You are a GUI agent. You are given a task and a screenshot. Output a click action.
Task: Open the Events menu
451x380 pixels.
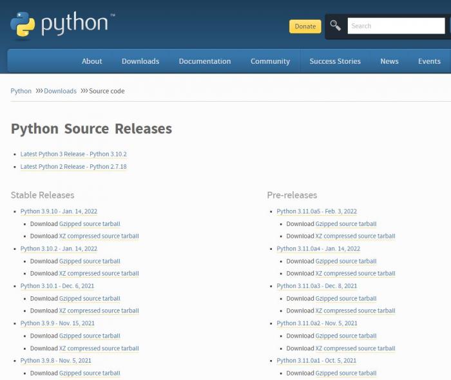(429, 61)
